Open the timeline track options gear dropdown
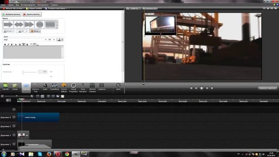The image size is (279, 157). pyautogui.click(x=8, y=100)
